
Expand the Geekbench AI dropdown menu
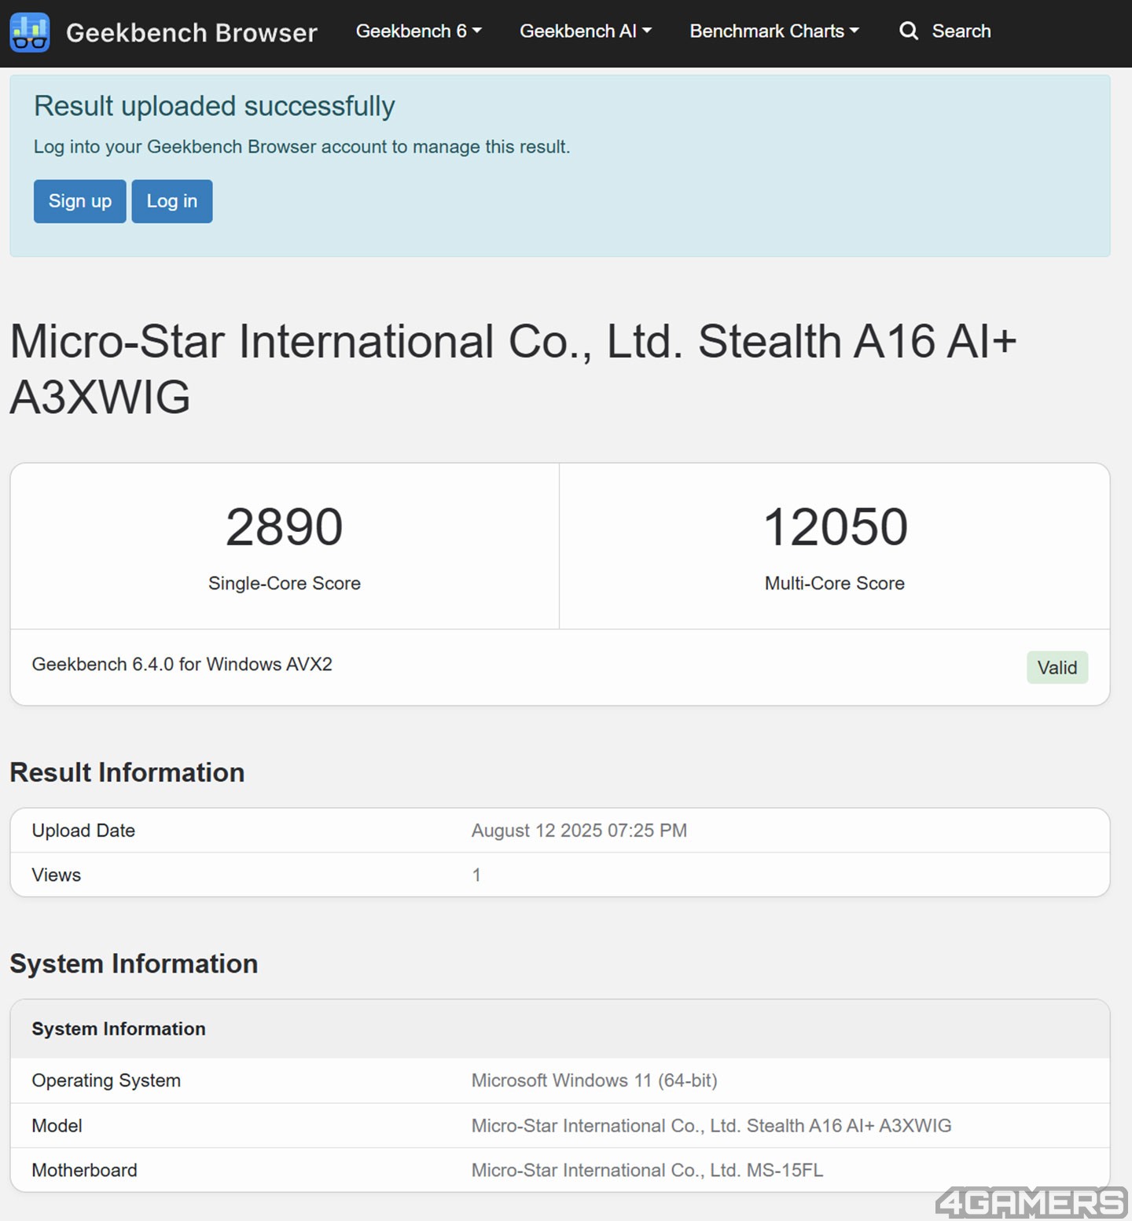click(x=586, y=31)
